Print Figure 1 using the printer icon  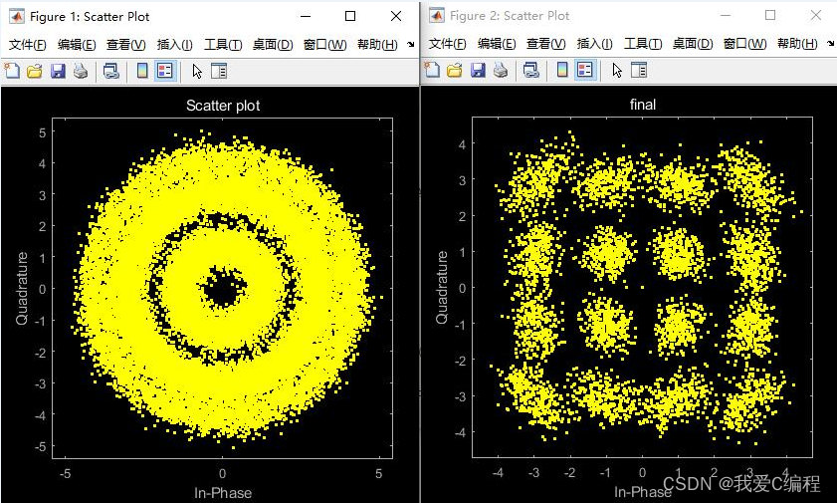[80, 71]
